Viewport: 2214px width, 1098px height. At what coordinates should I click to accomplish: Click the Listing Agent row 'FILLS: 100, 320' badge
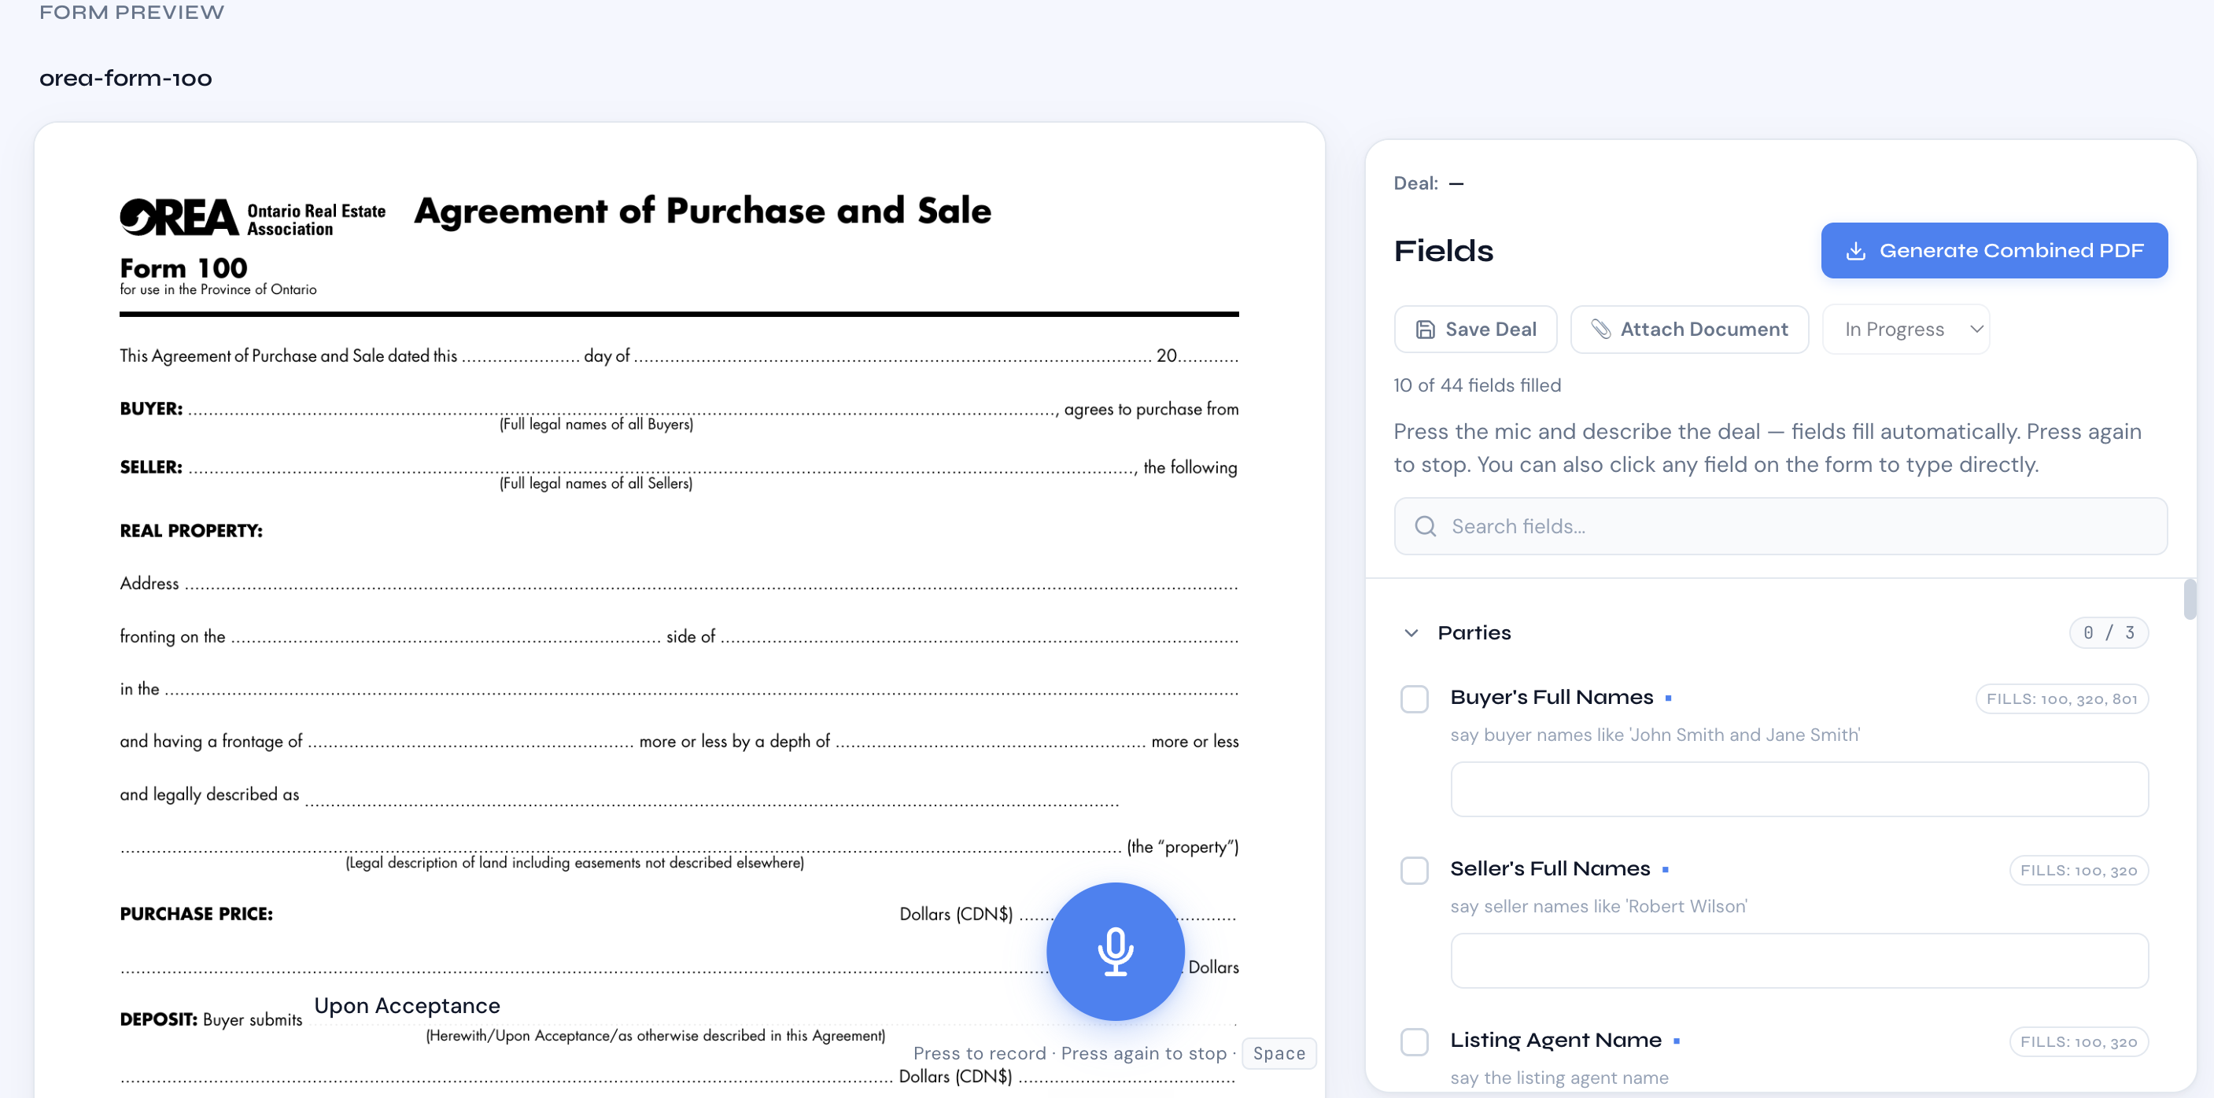coord(2078,1041)
